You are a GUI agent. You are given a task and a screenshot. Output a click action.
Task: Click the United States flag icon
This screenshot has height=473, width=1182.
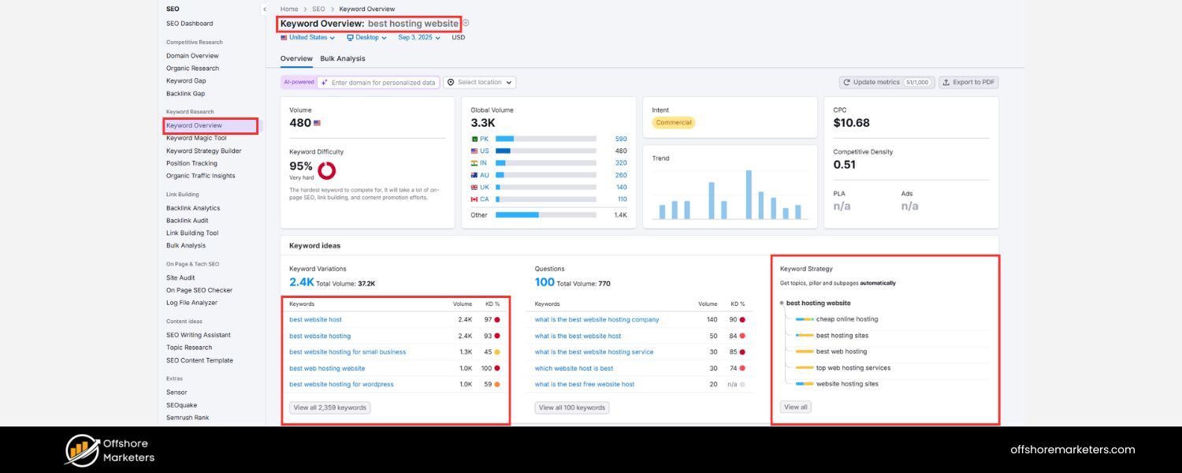(284, 37)
